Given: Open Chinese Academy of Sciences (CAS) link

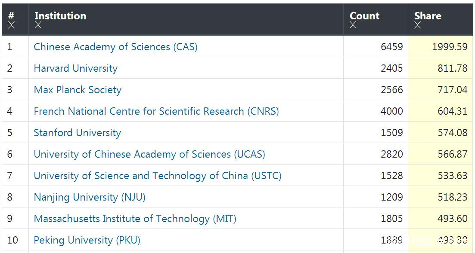Looking at the screenshot, I should pos(115,47).
